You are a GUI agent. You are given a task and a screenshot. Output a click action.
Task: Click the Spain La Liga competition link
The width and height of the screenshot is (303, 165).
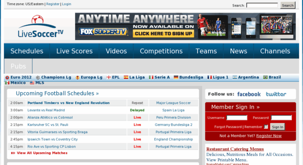click(173, 110)
